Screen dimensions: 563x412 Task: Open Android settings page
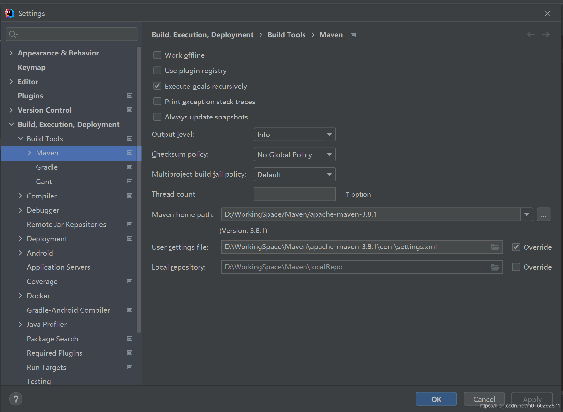coord(40,253)
